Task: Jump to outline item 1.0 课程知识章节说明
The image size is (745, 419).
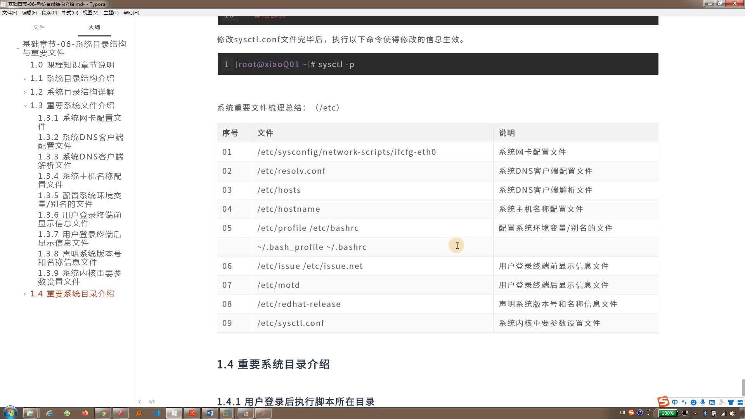Action: (x=72, y=65)
